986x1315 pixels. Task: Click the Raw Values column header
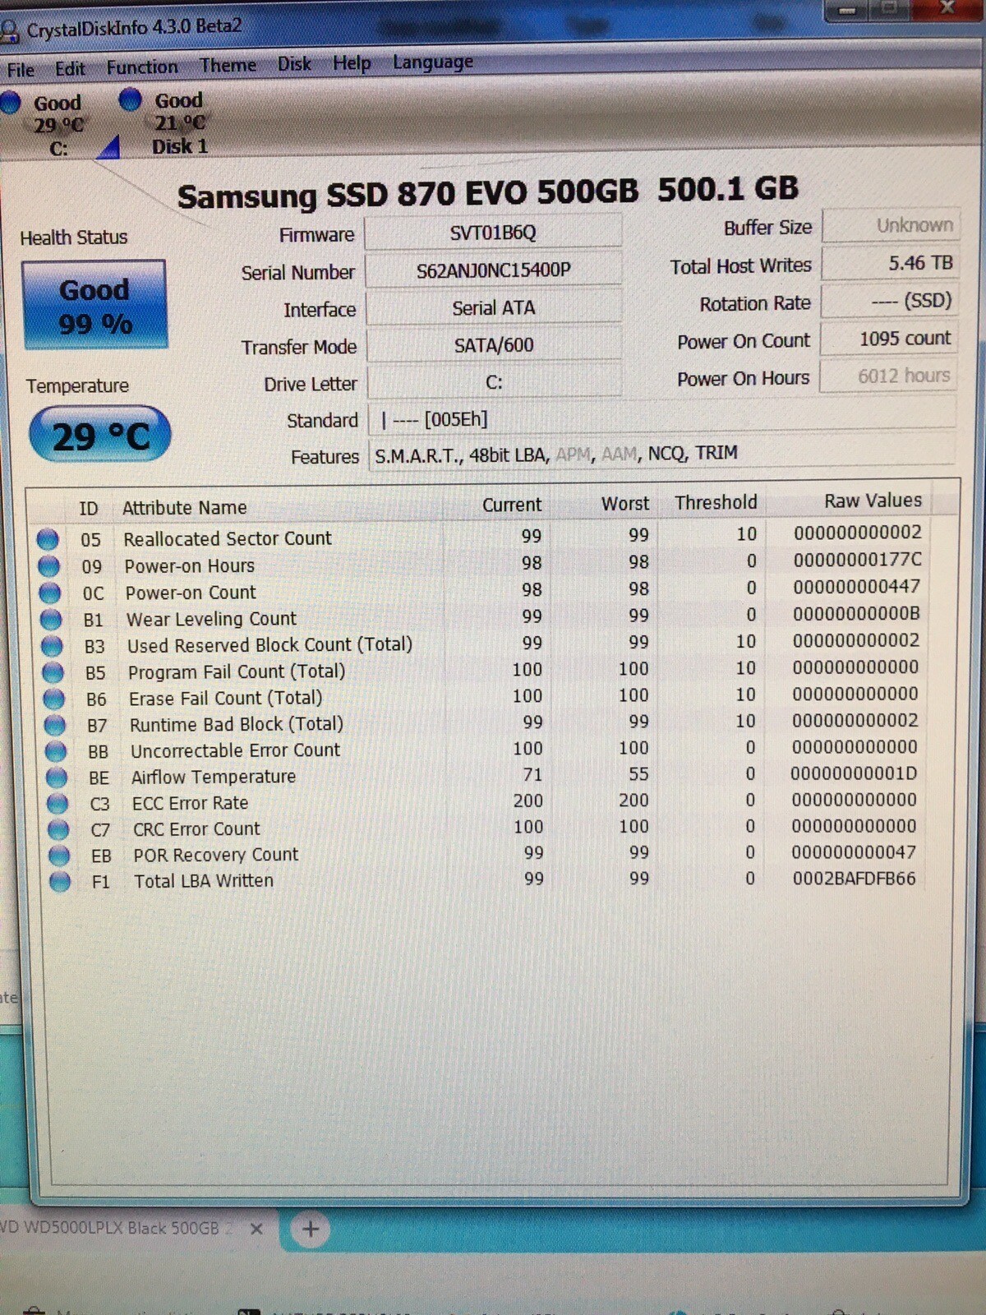[873, 501]
